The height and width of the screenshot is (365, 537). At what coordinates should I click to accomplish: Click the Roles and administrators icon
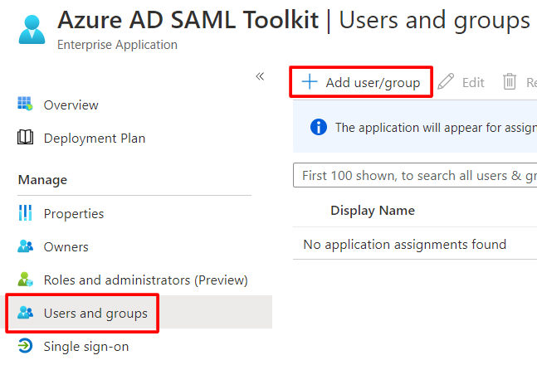tap(26, 280)
